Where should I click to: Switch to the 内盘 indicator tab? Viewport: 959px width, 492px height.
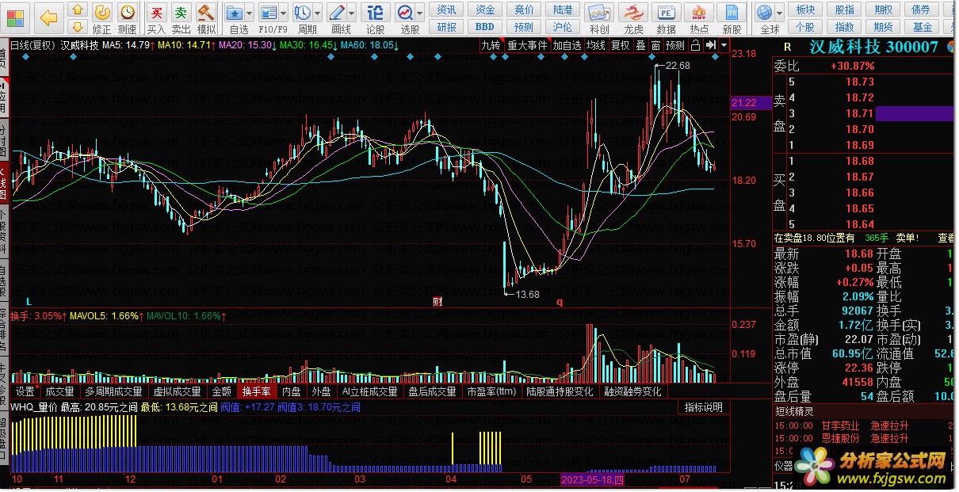coord(292,391)
